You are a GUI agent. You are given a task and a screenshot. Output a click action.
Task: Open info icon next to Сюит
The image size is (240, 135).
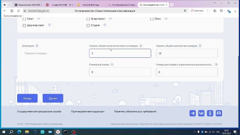point(39,18)
